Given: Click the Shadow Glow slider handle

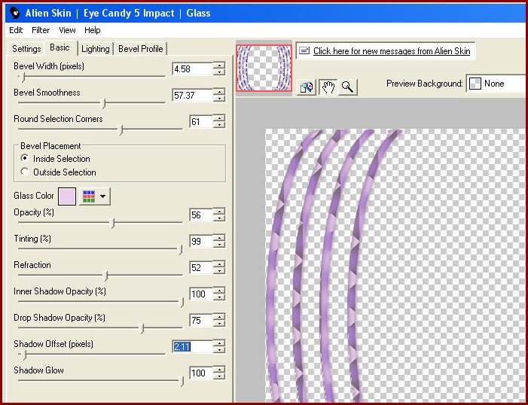Looking at the screenshot, I should click(x=182, y=381).
